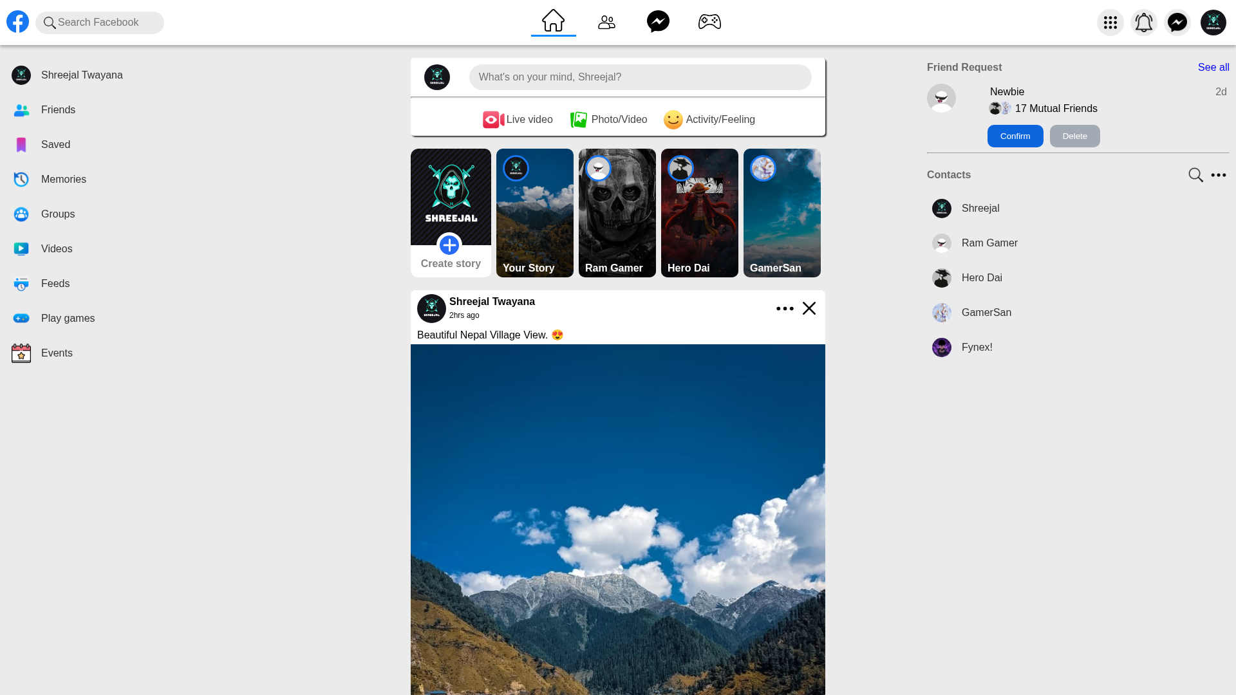Open the Gaming controller tab

pos(709,22)
